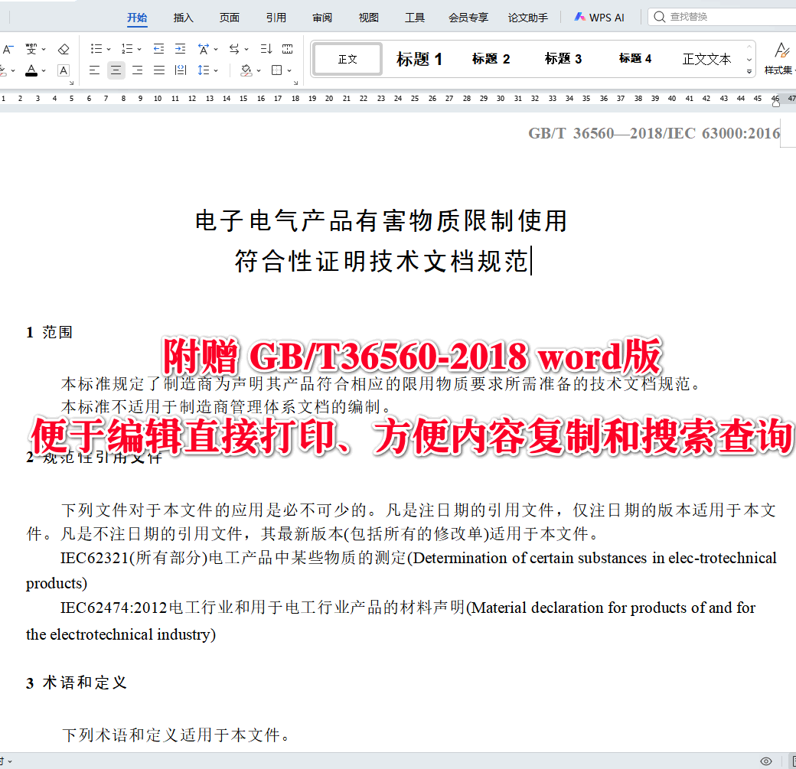Apply the 标题 1 heading style
796x769 pixels.
tap(419, 60)
